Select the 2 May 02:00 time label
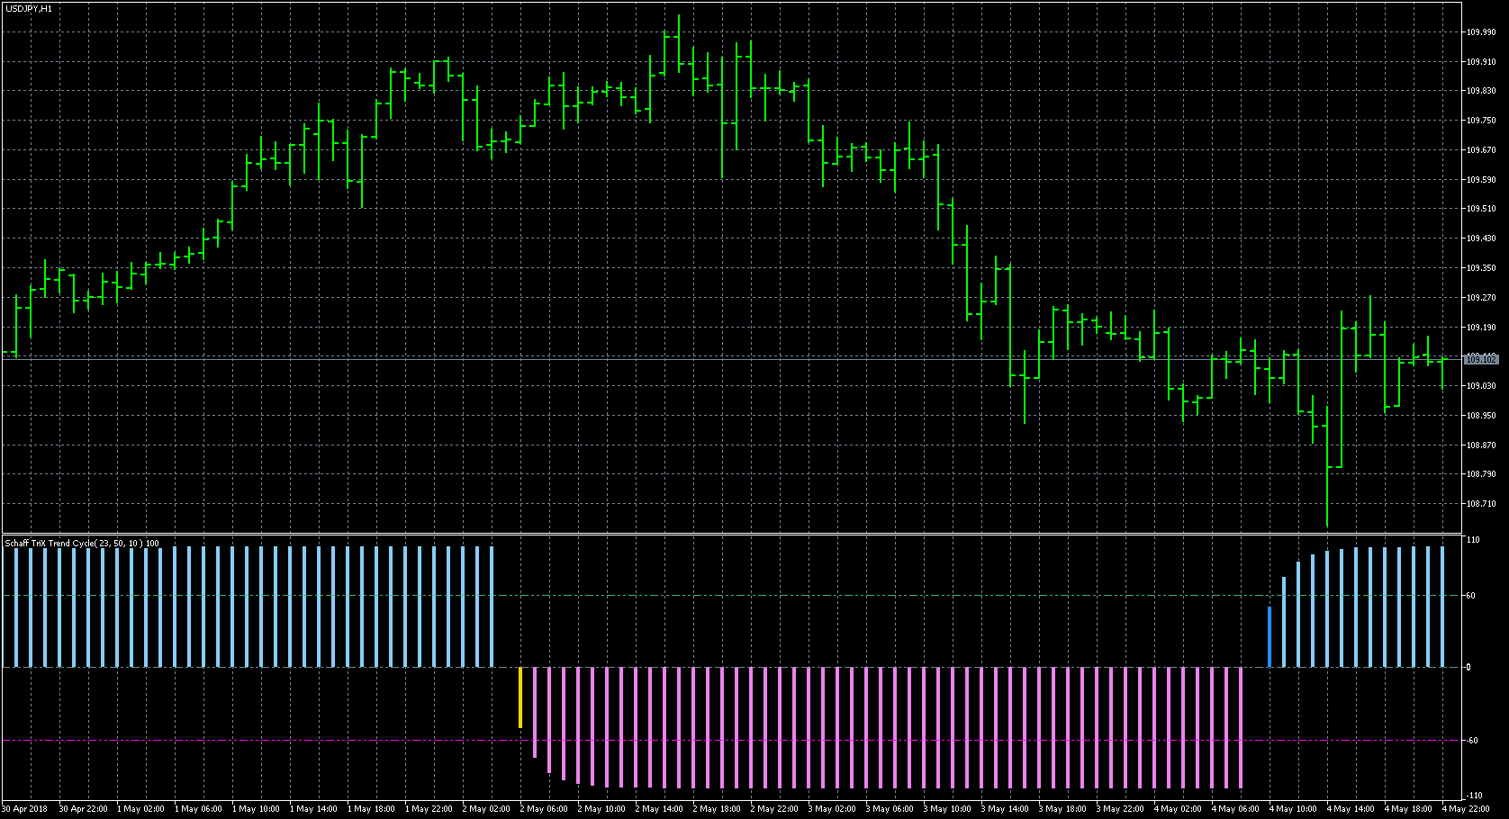Viewport: 1509px width, 819px height. [x=486, y=809]
